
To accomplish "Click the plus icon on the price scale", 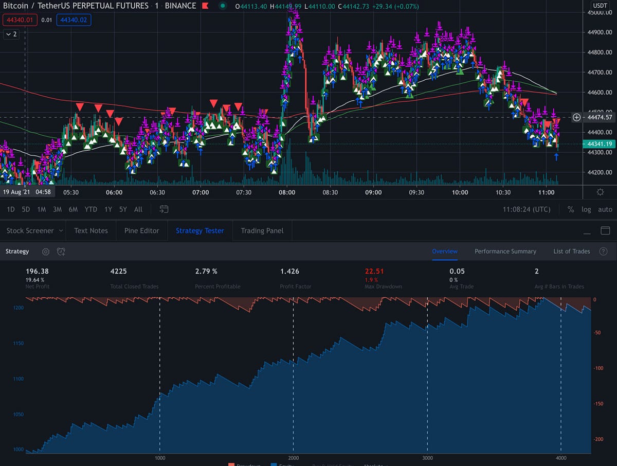I will pyautogui.click(x=576, y=117).
